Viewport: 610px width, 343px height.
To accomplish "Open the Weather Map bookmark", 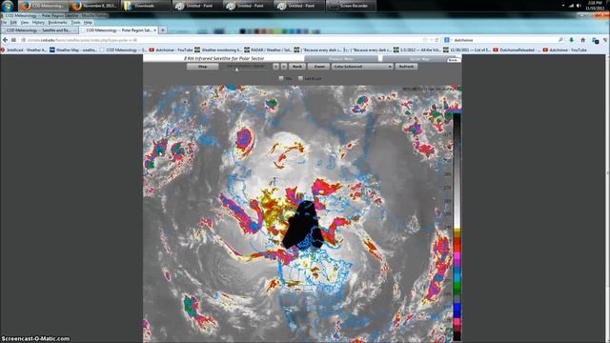I will [x=73, y=50].
